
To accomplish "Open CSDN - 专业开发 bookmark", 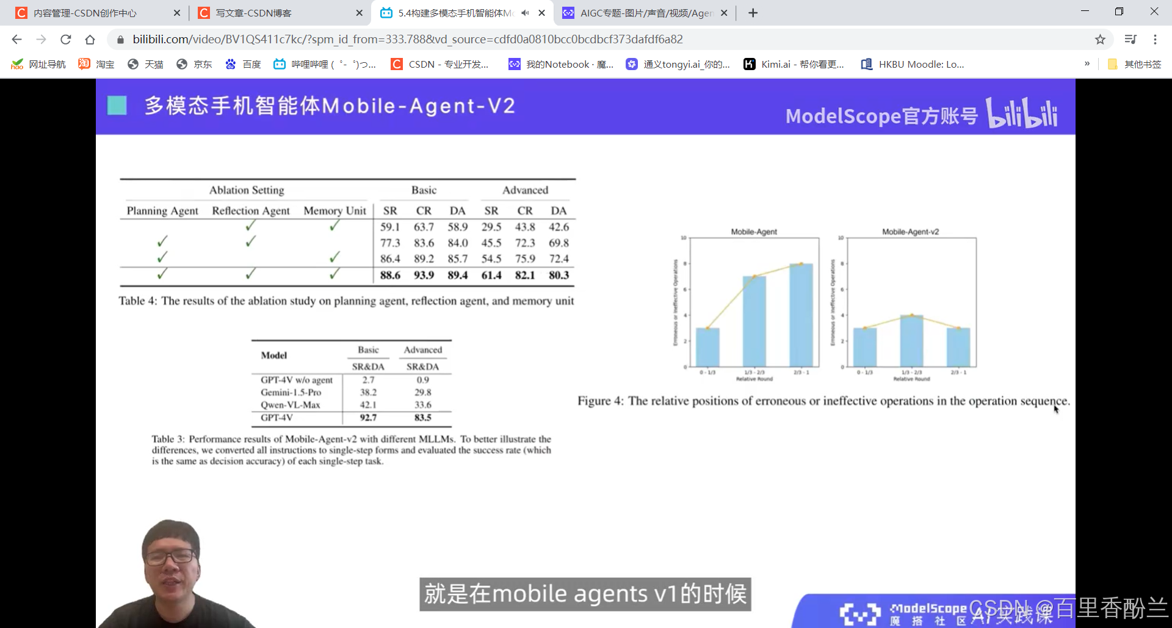I will click(440, 64).
